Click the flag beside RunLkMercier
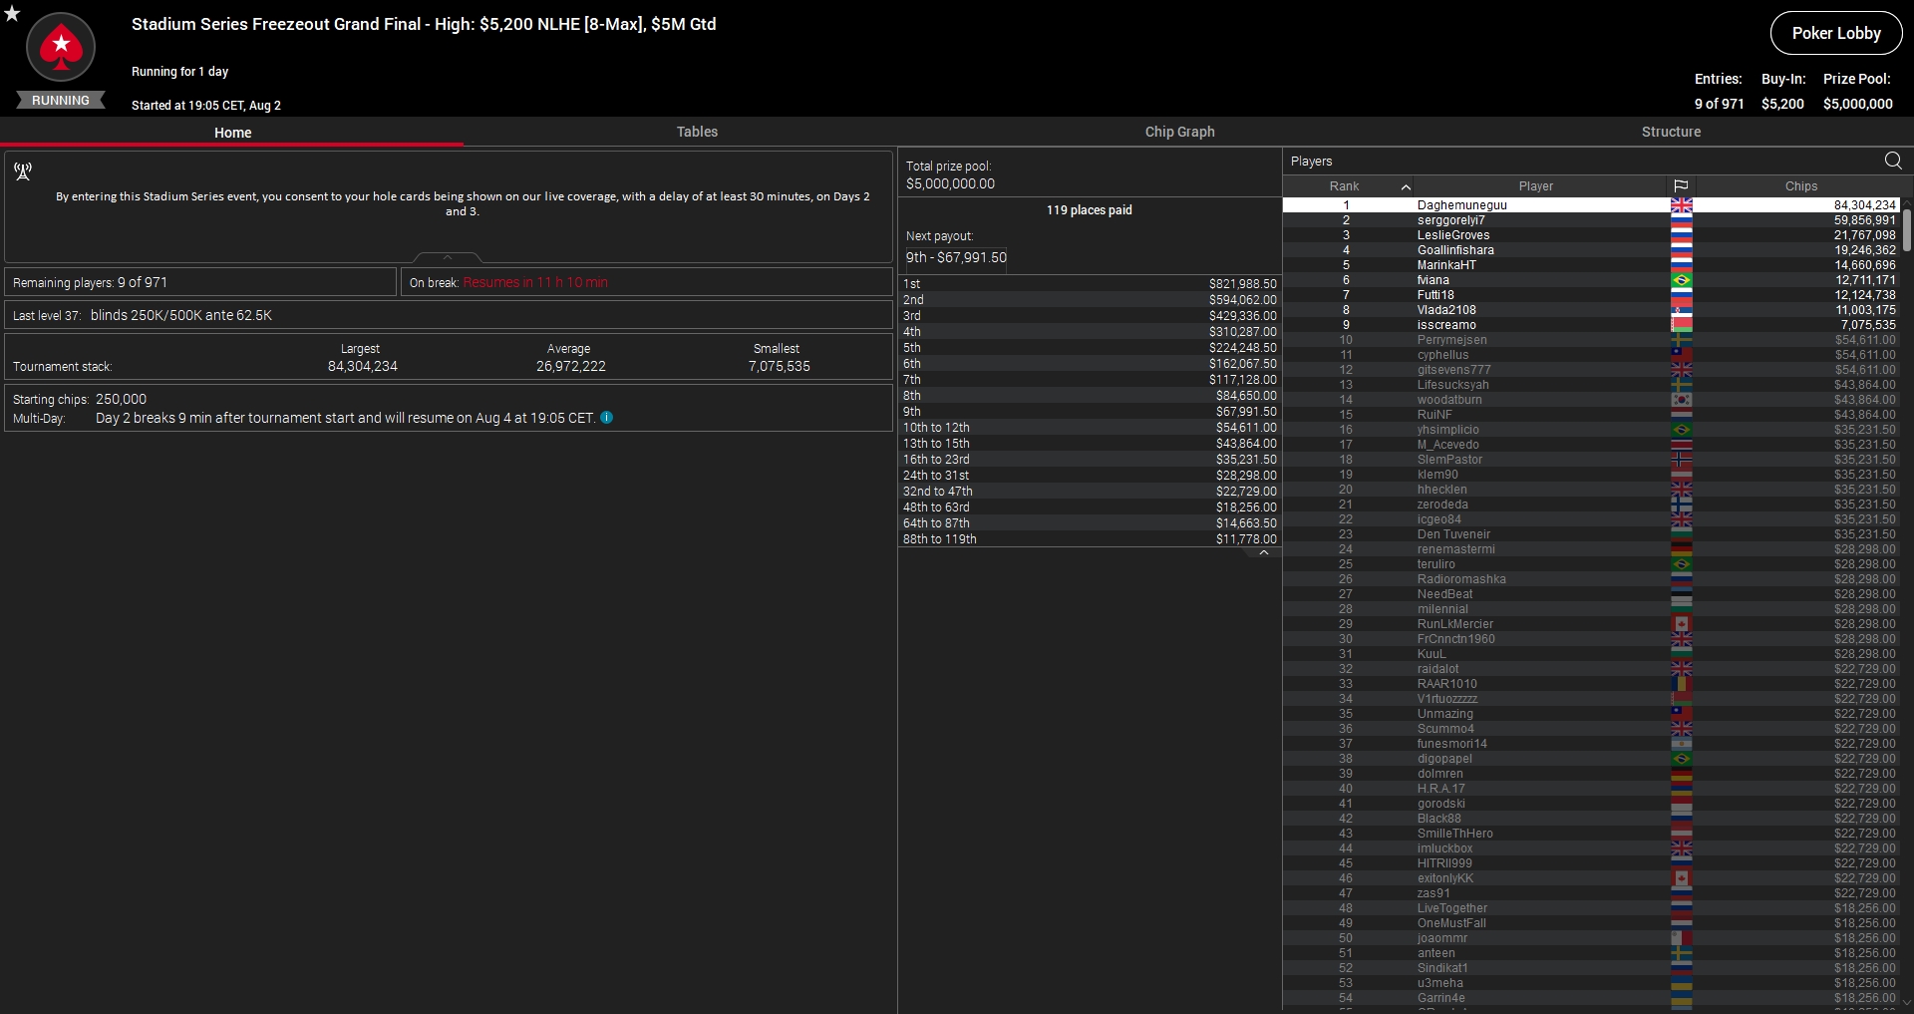Screen dimensions: 1914x1014 point(1682,624)
